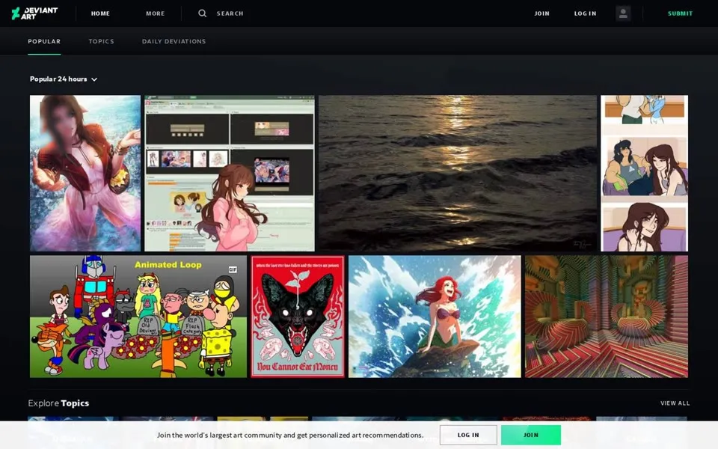Open the You Cannot Eat Money poster thumbnail

click(x=298, y=317)
